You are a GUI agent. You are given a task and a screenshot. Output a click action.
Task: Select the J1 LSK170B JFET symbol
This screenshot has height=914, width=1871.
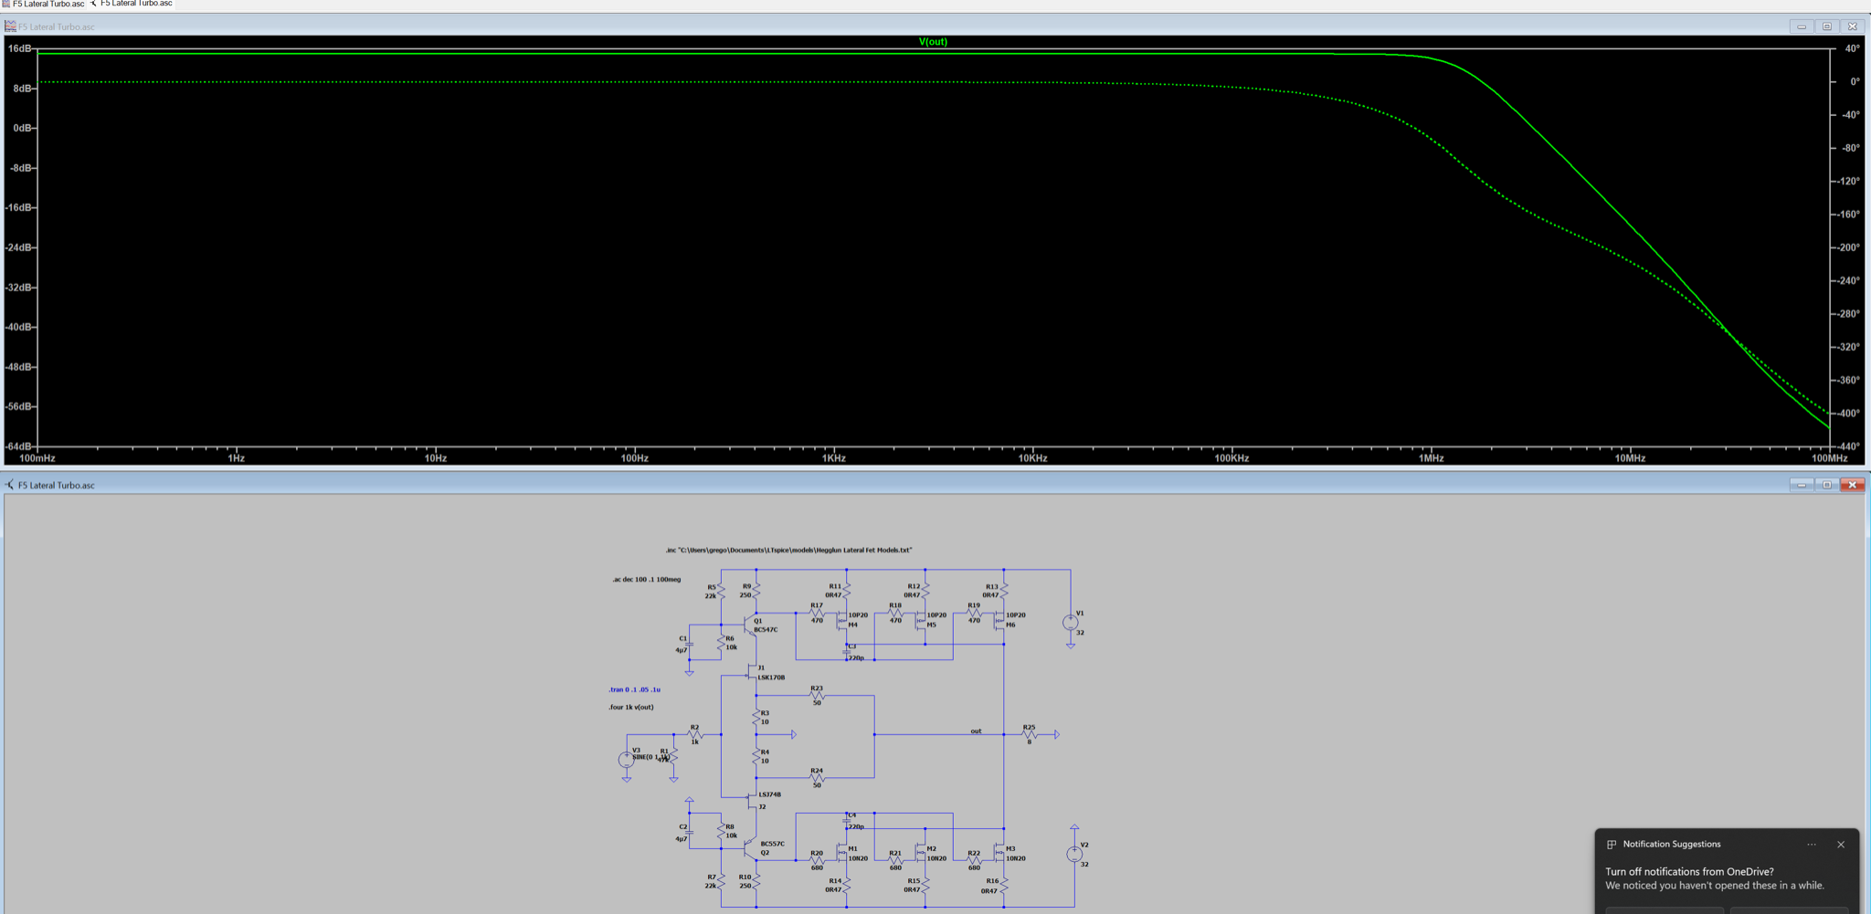pos(752,673)
